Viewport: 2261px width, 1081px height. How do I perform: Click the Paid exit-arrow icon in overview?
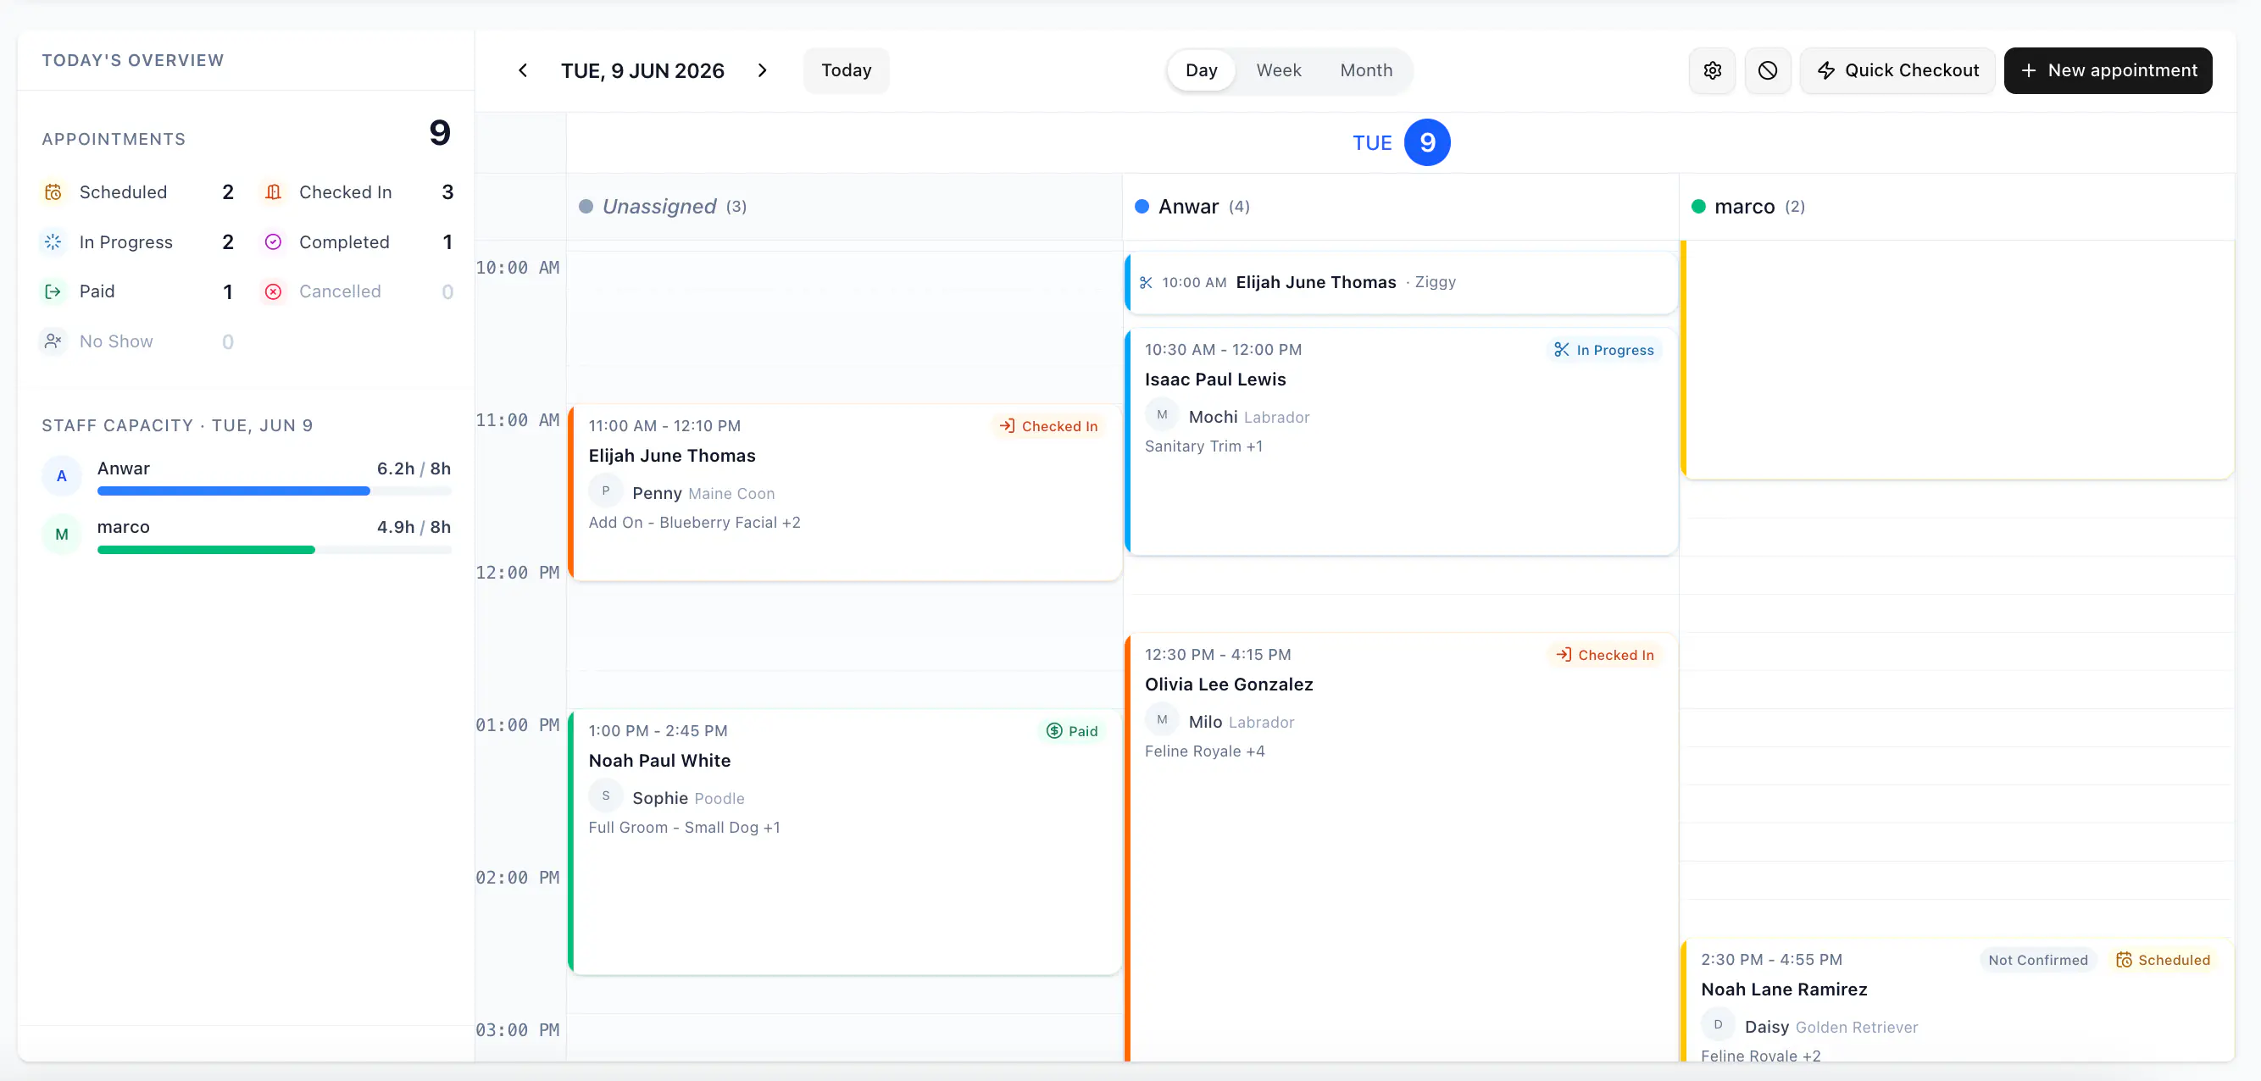point(53,291)
